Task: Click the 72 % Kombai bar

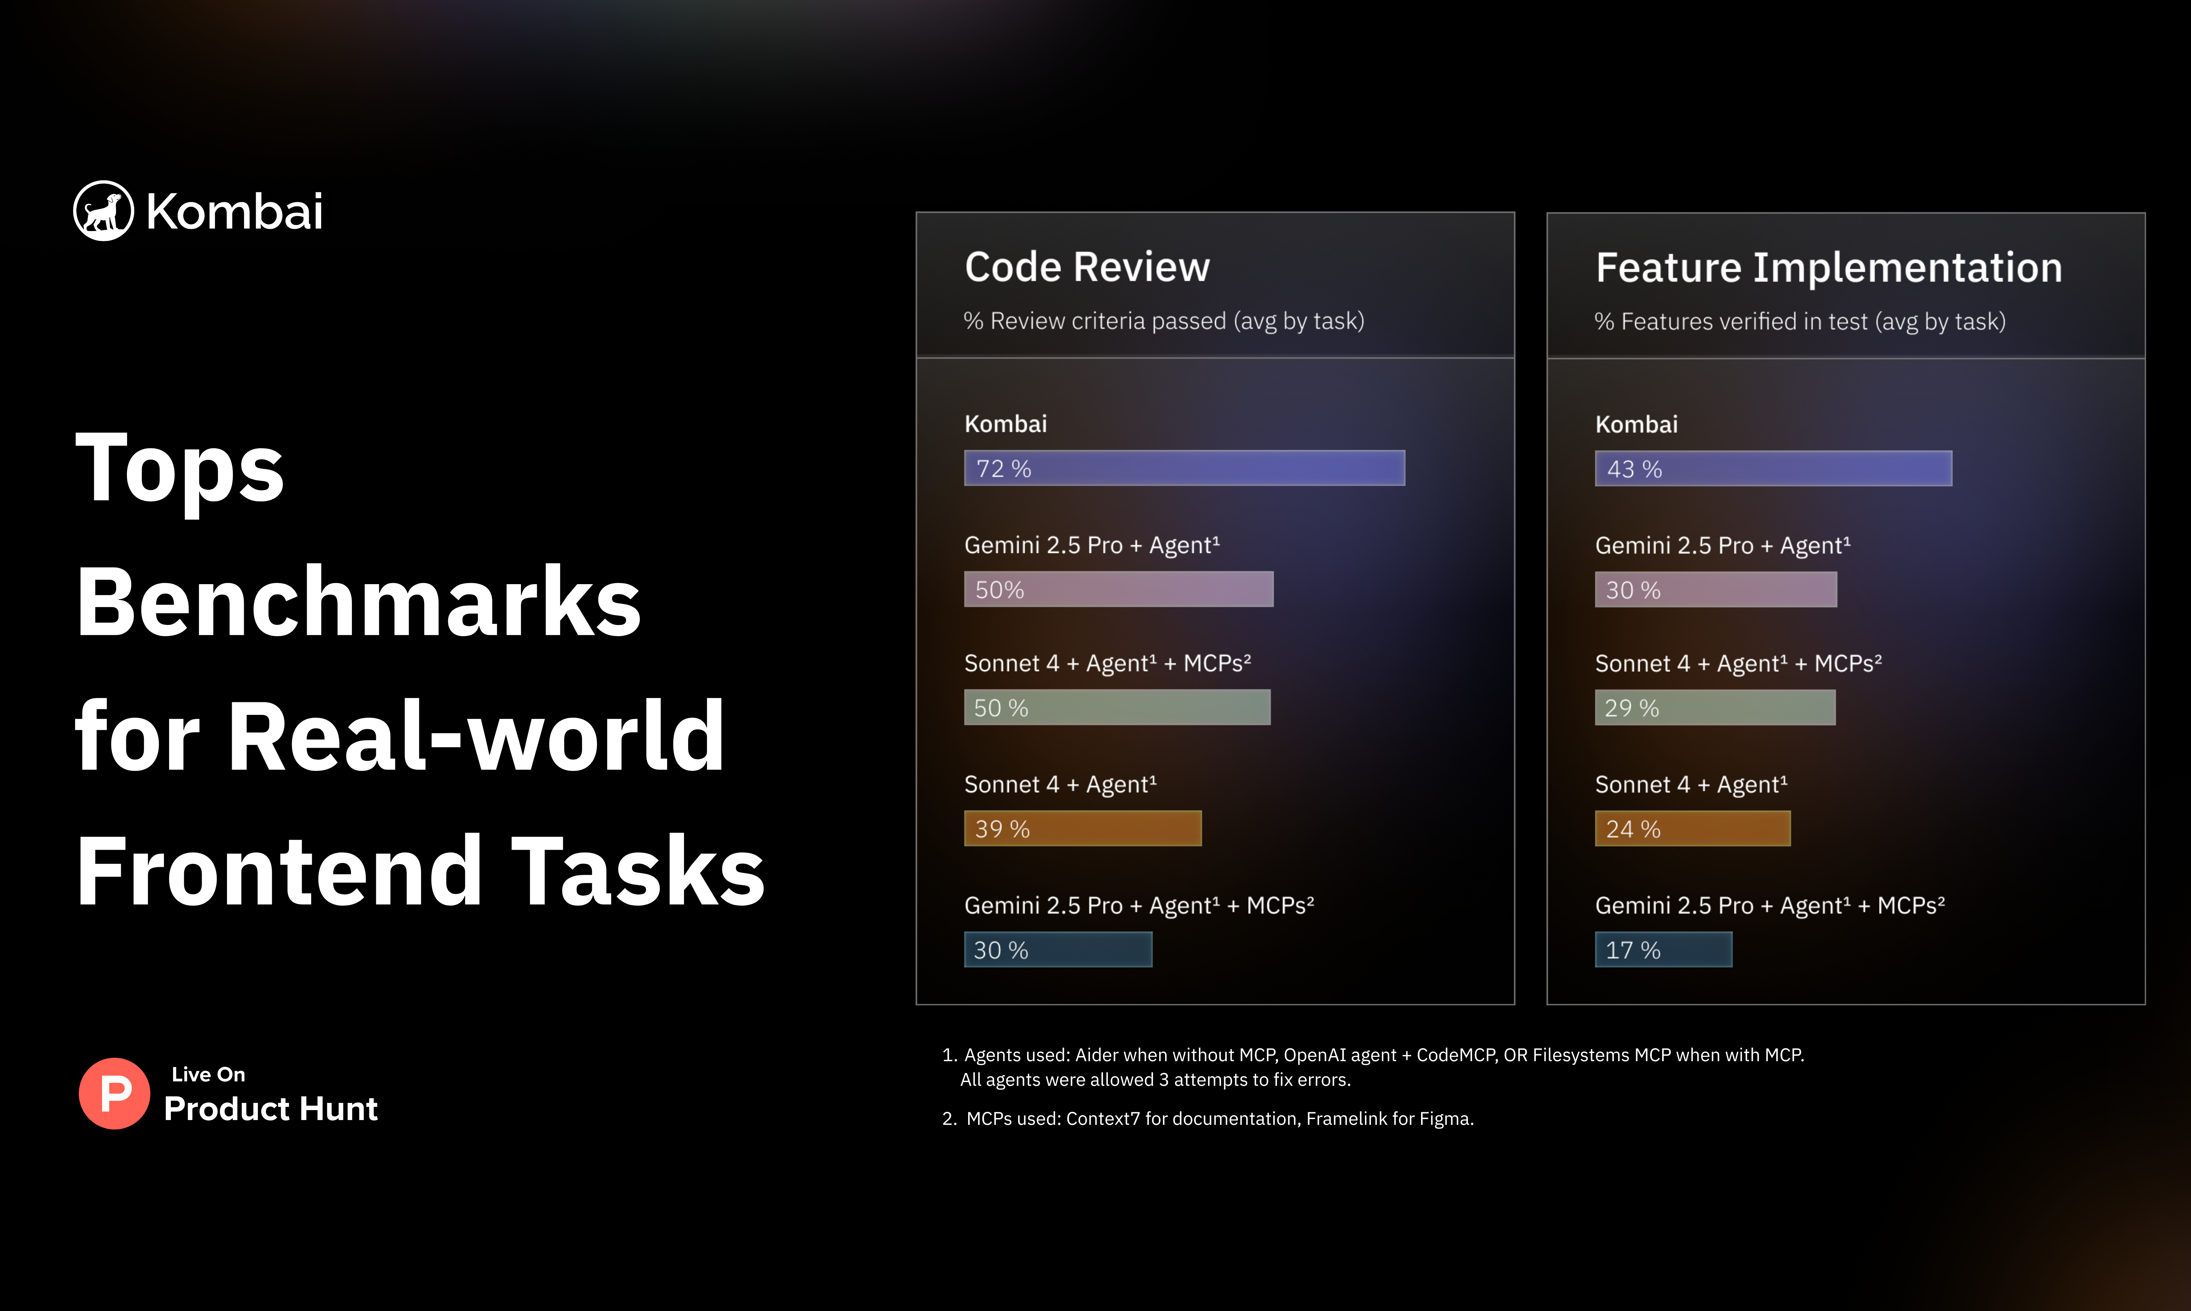Action: click(x=1184, y=468)
